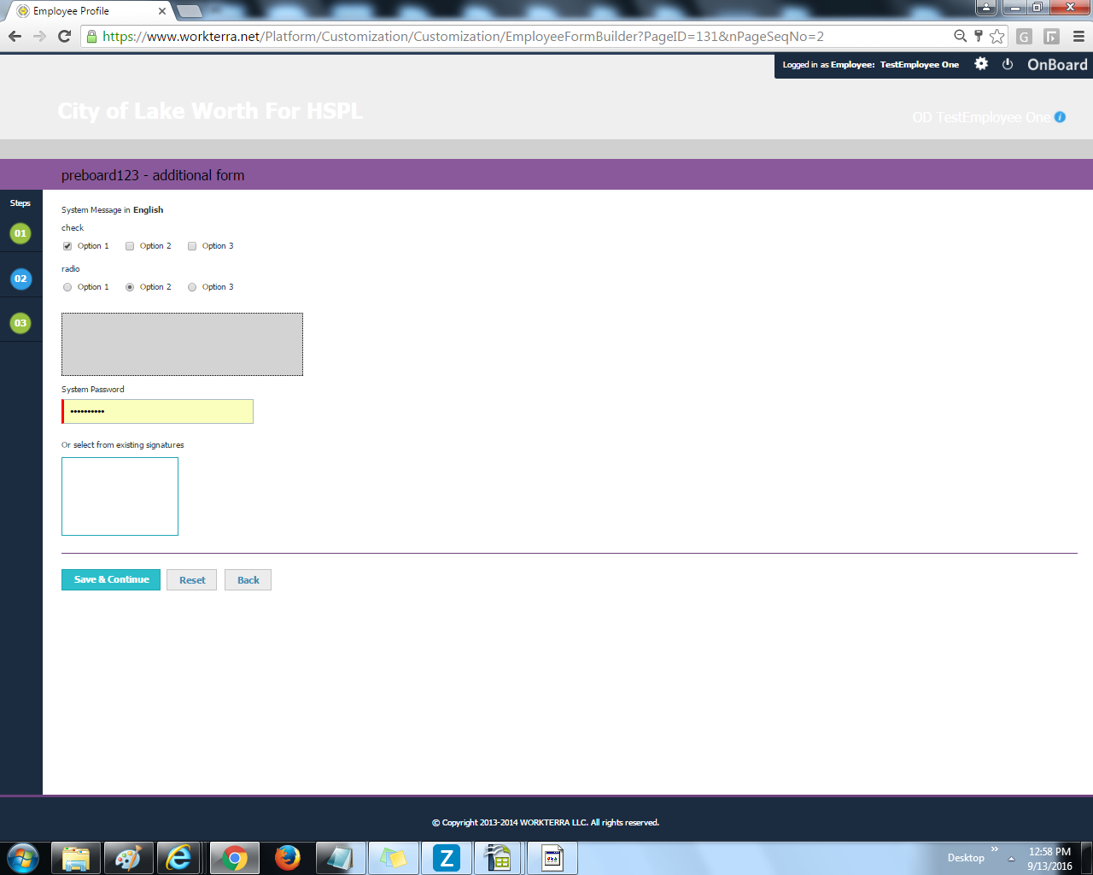Uncheck the Option 1 checkbox
1093x875 pixels.
(67, 246)
